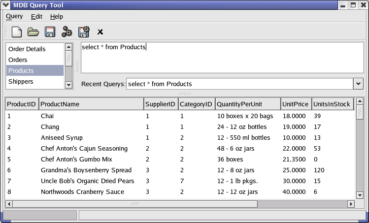Open the window menu arrow in title bar
369x223 pixels.
pos(6,5)
